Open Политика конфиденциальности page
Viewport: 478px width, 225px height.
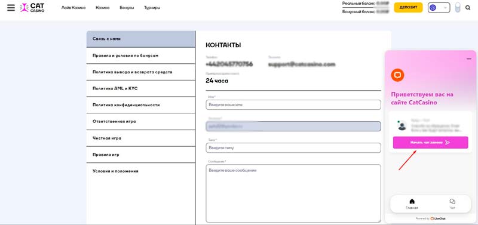141,105
